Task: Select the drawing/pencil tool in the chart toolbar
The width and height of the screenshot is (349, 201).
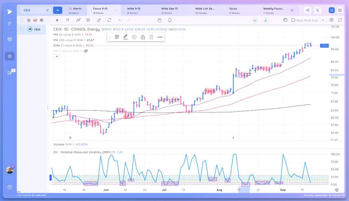Action: [99, 20]
